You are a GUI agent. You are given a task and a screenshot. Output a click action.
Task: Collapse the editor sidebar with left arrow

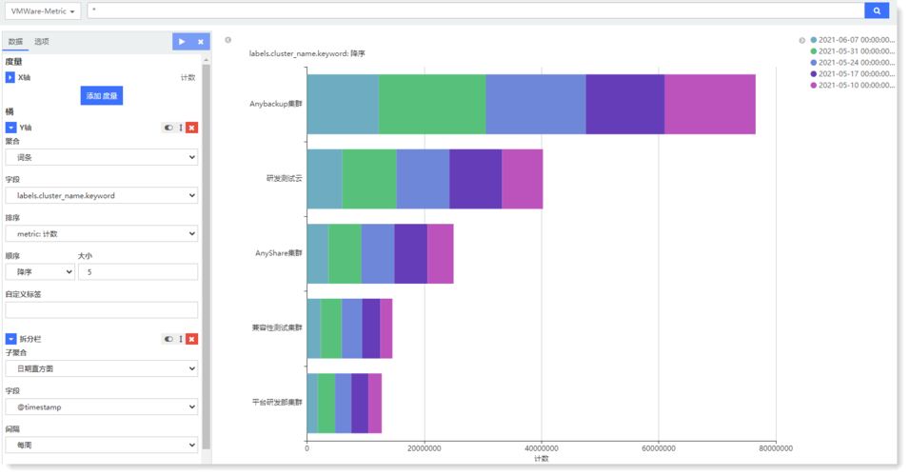[227, 40]
